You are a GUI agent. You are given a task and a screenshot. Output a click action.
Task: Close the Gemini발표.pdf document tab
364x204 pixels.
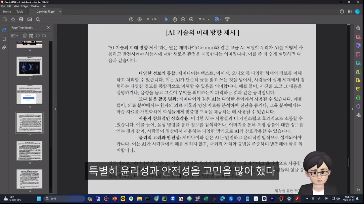pyautogui.click(x=60, y=12)
